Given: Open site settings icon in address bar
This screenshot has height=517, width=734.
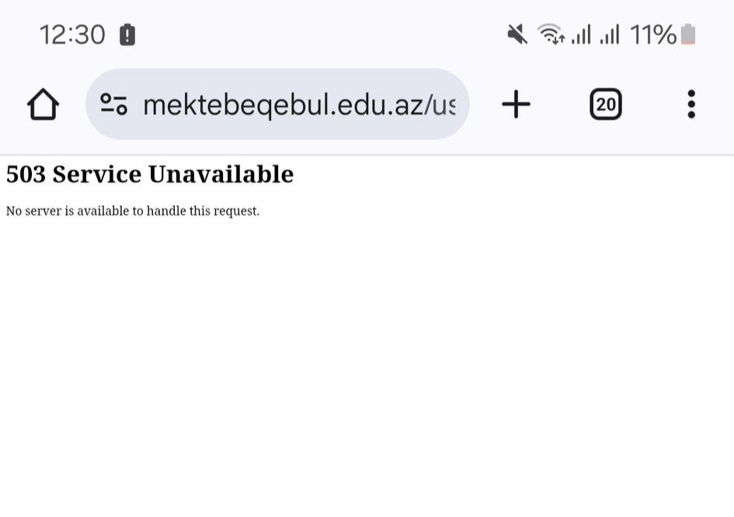Looking at the screenshot, I should [x=113, y=104].
